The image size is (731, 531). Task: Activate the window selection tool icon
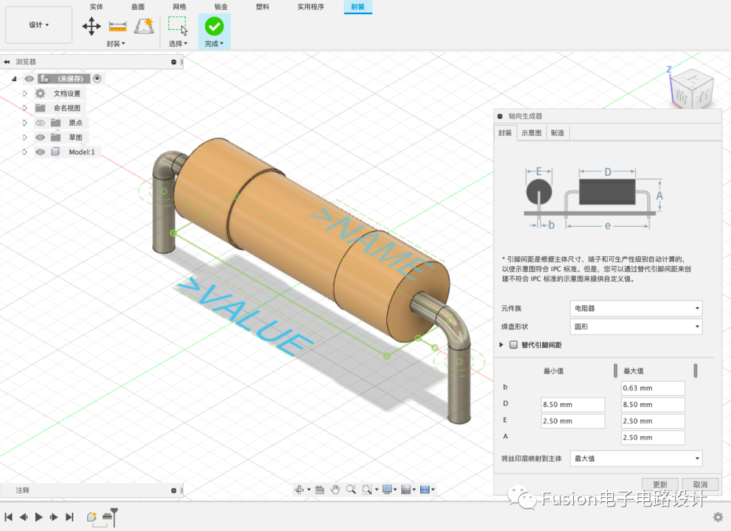click(178, 26)
